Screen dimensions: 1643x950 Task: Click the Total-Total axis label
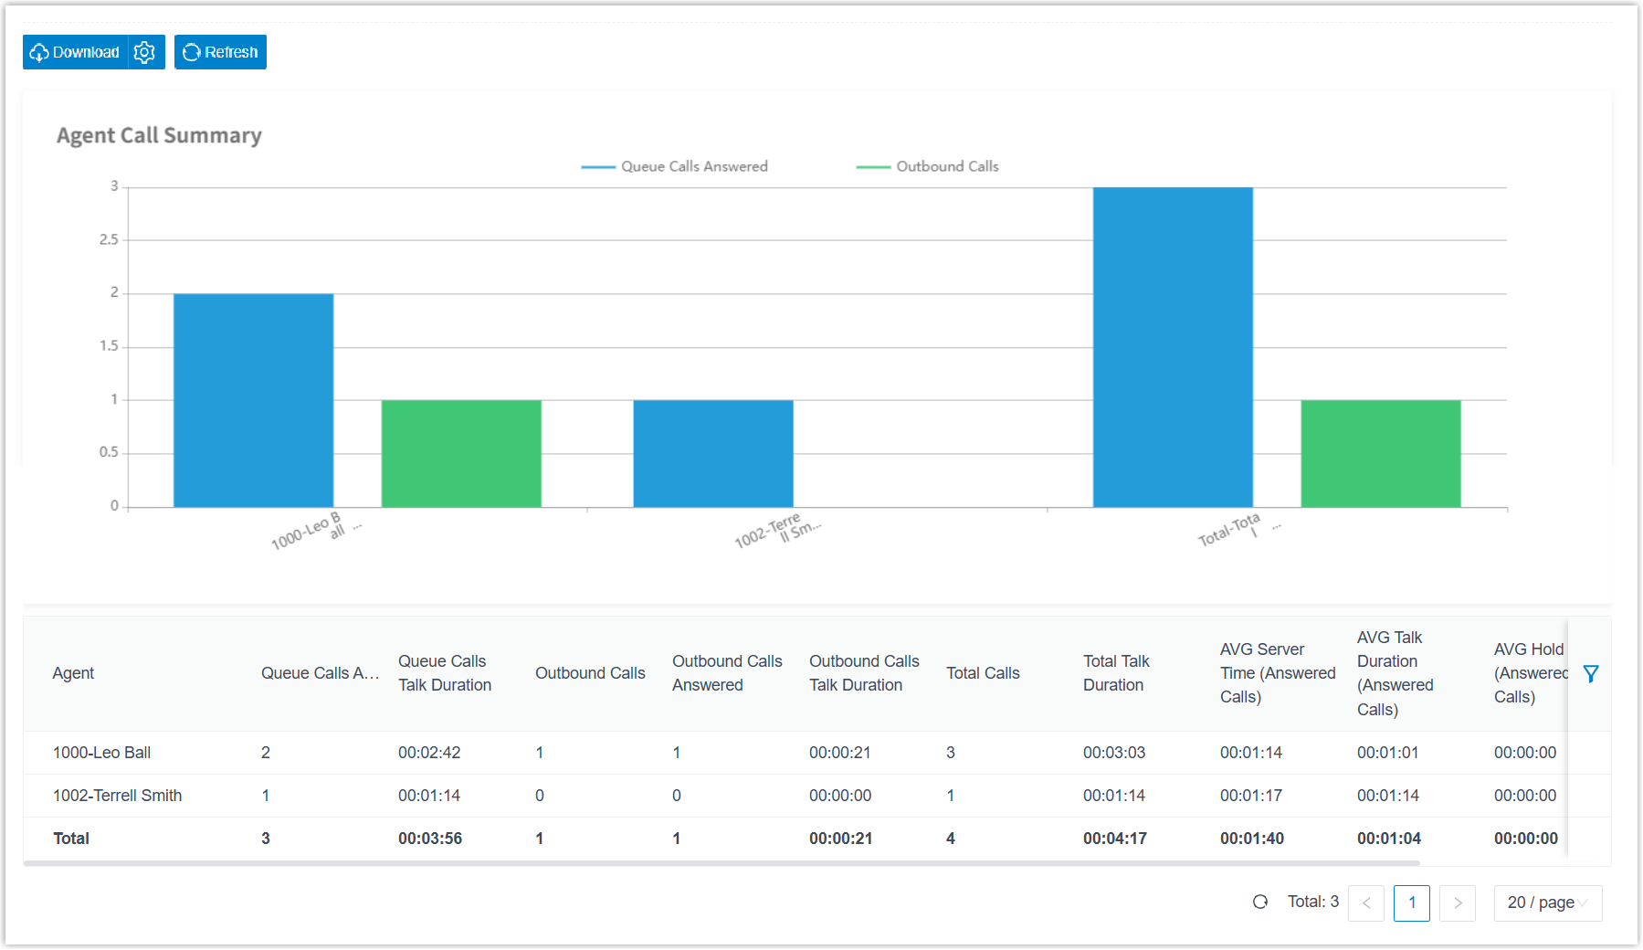1238,530
